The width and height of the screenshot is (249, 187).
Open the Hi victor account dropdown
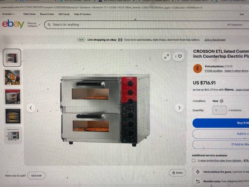tap(8, 14)
